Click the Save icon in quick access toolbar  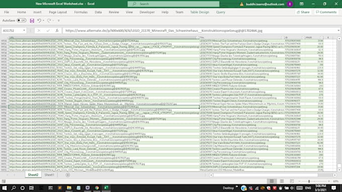coord(32,21)
